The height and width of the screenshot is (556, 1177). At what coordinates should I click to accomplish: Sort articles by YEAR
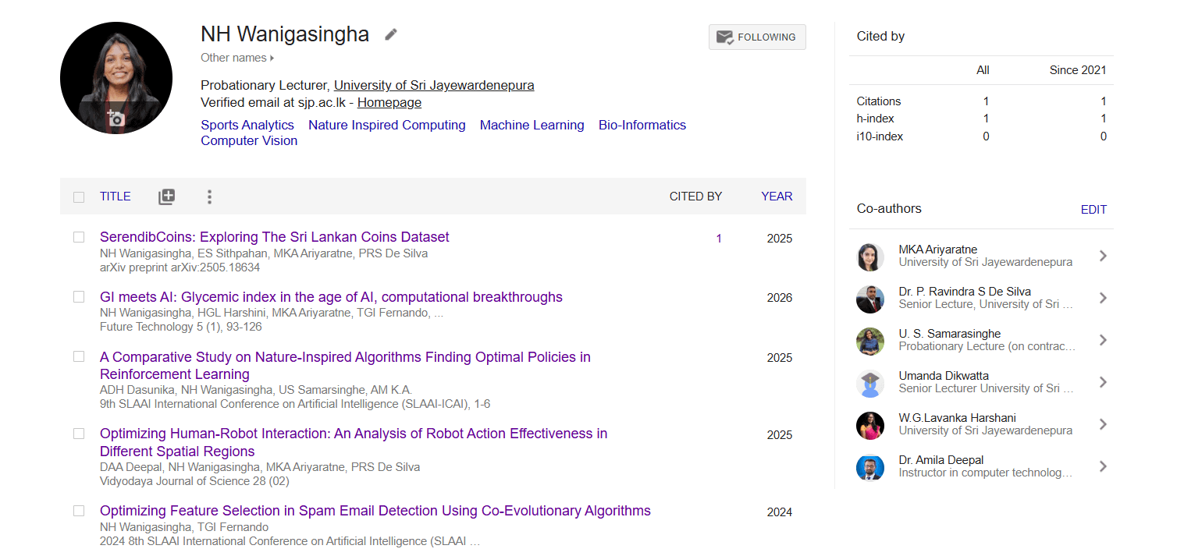(x=777, y=196)
